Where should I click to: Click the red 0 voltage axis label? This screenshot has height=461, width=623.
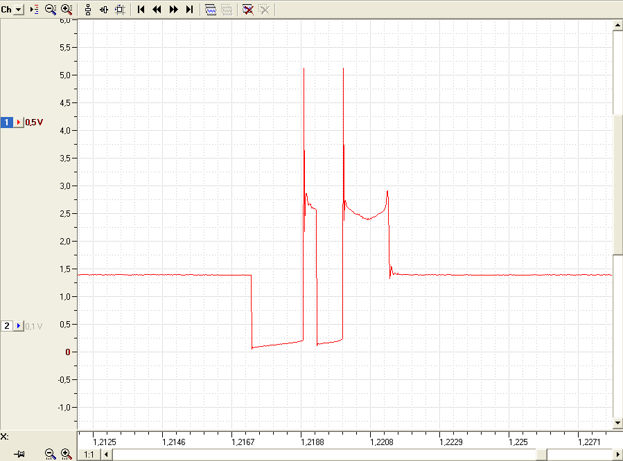[x=68, y=352]
